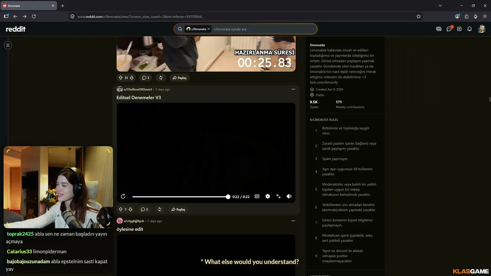The image size is (491, 276).
Task: Click the repost icon under Editsel Denemeler V3
Action: (160, 209)
